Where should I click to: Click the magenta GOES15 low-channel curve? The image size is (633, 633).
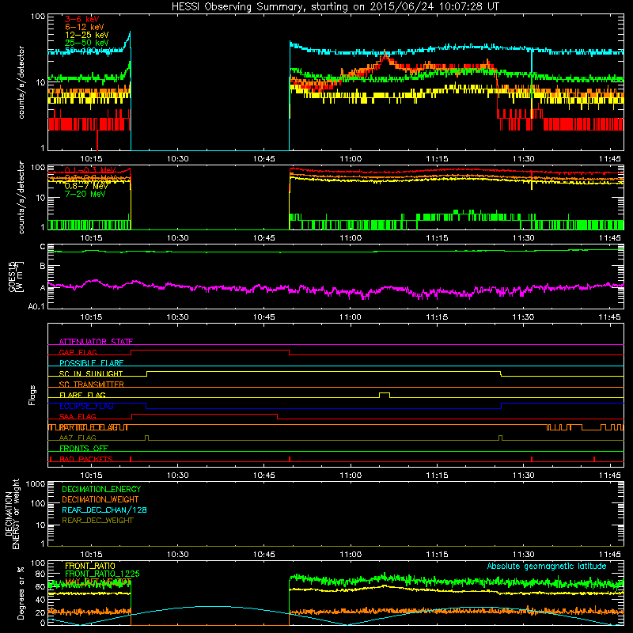335,290
